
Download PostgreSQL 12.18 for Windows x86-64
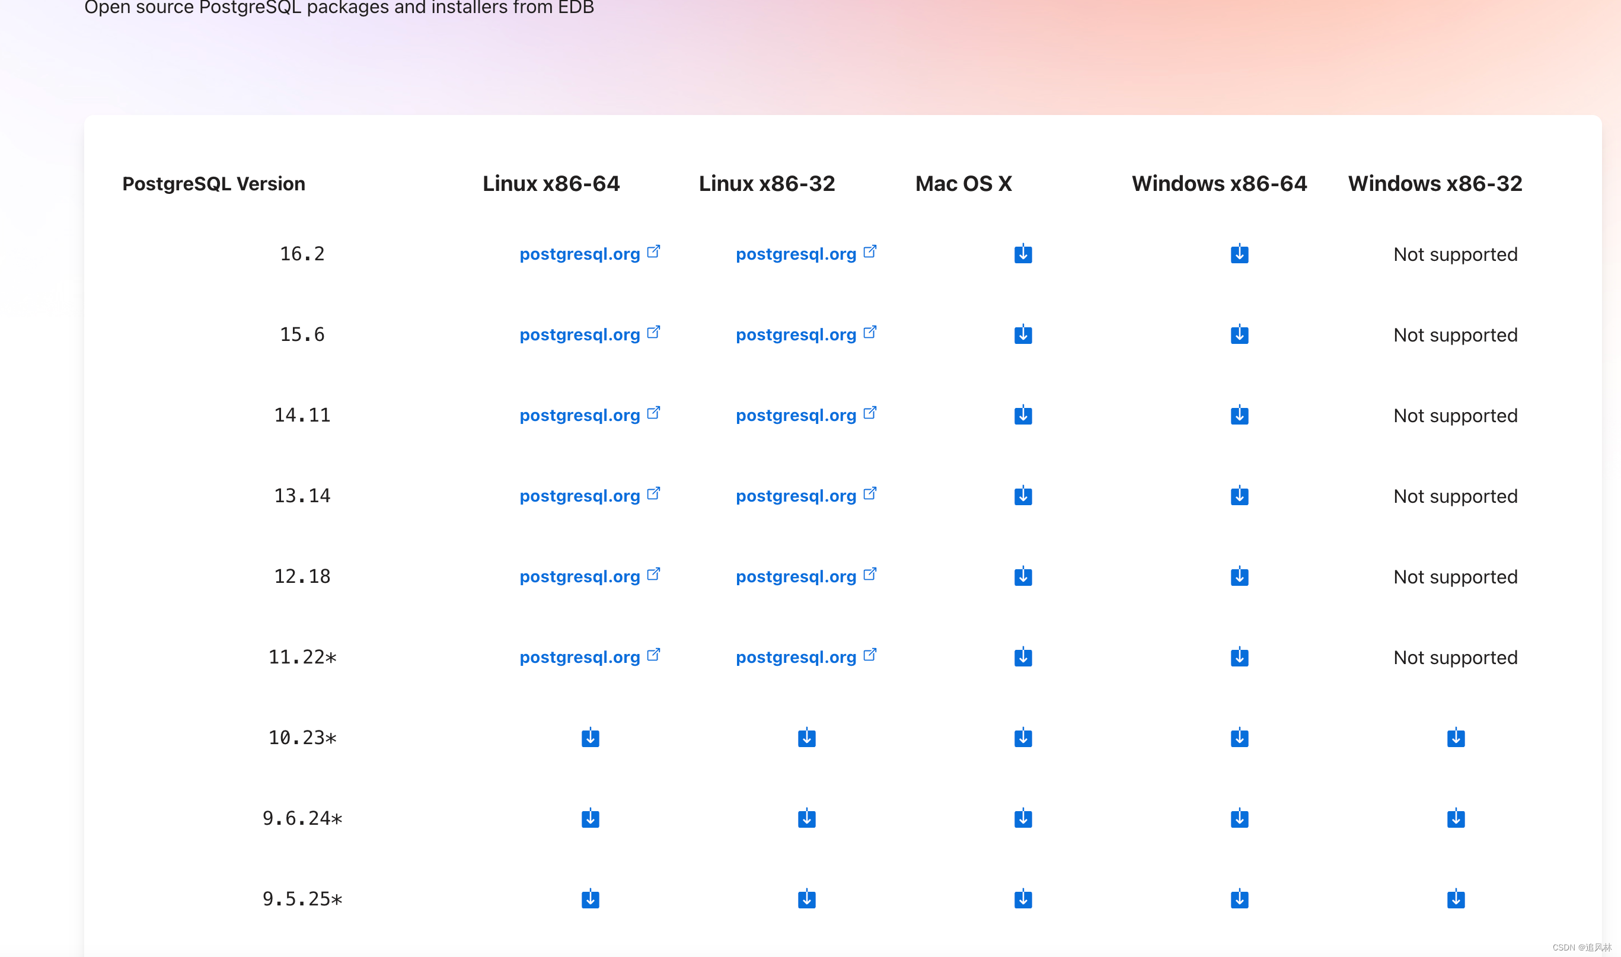[1239, 576]
